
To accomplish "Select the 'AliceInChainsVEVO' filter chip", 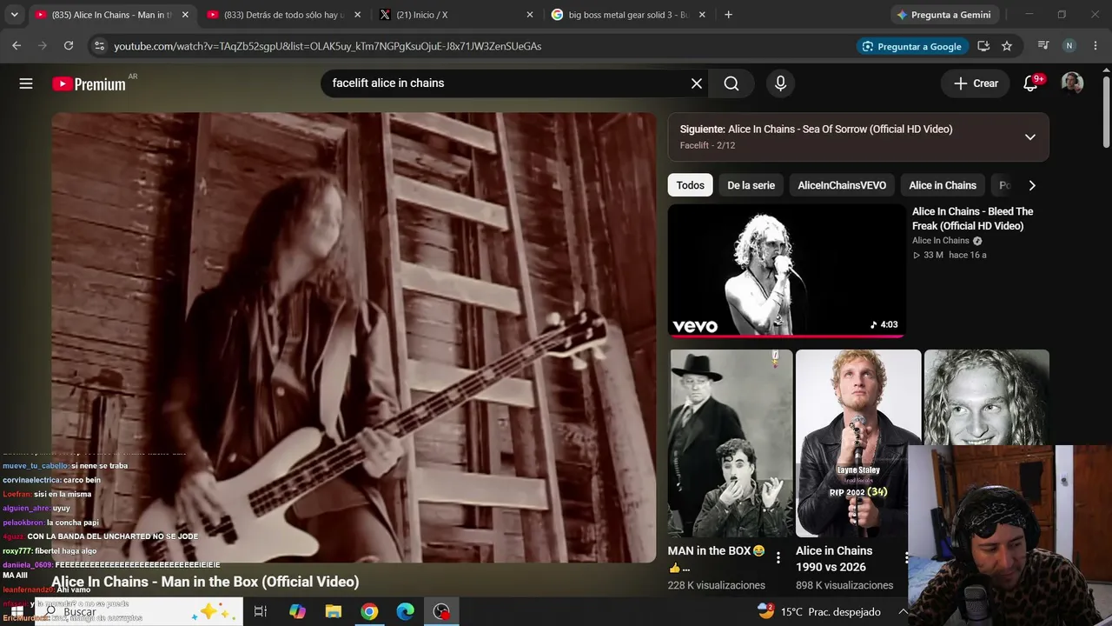I will (x=842, y=185).
